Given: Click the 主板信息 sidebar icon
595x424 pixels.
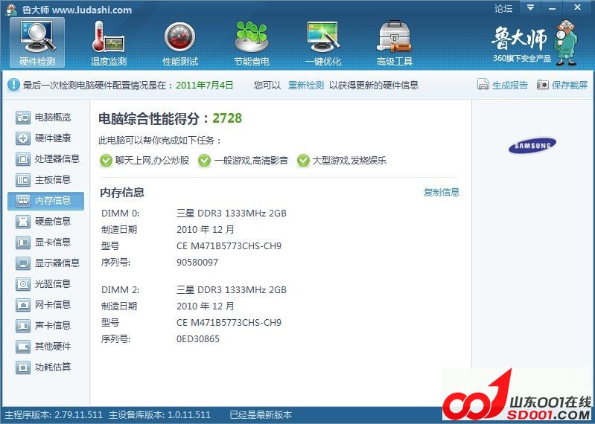Looking at the screenshot, I should [23, 180].
